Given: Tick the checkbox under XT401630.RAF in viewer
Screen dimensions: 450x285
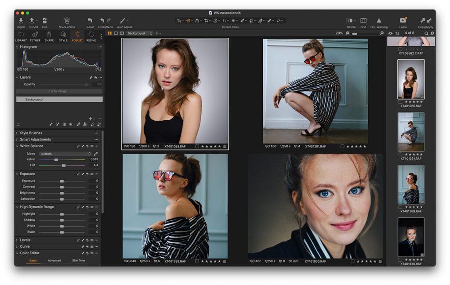Looking at the screenshot, I should tap(352, 261).
